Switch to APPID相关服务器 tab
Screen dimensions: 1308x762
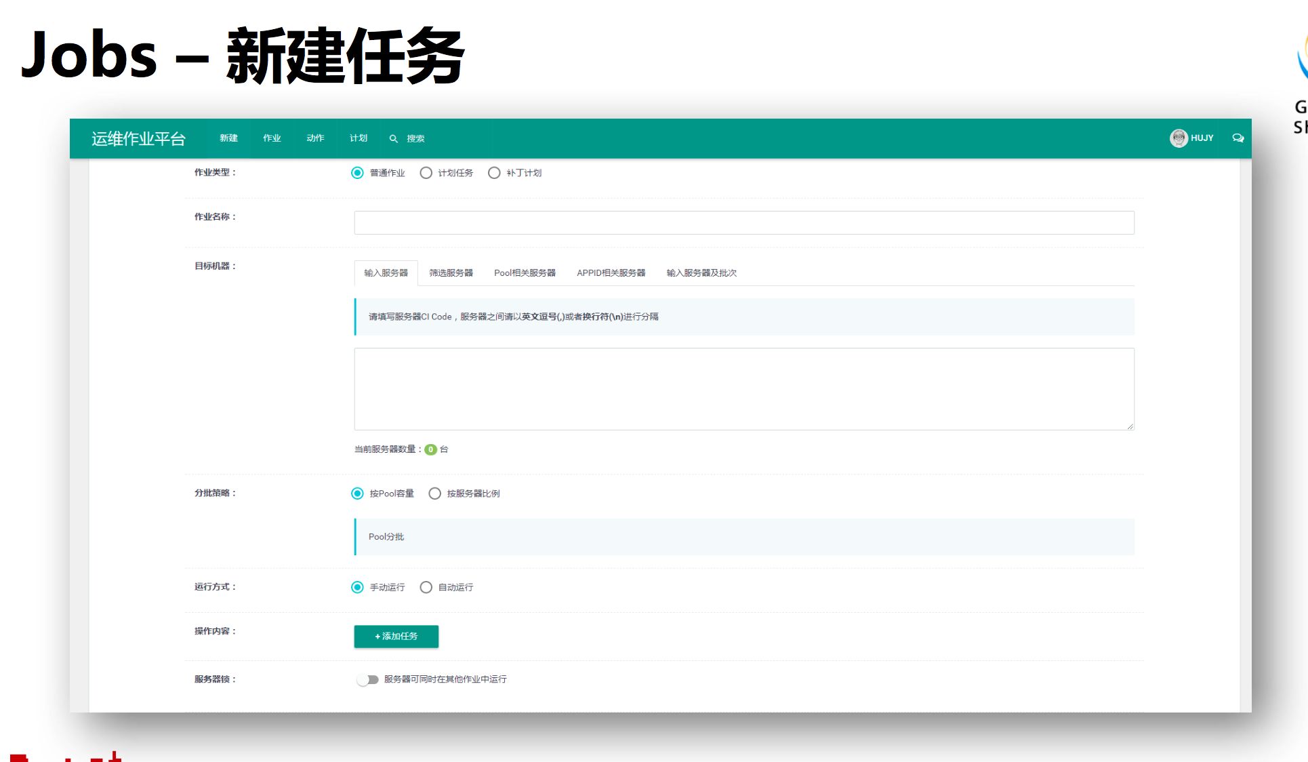(611, 273)
